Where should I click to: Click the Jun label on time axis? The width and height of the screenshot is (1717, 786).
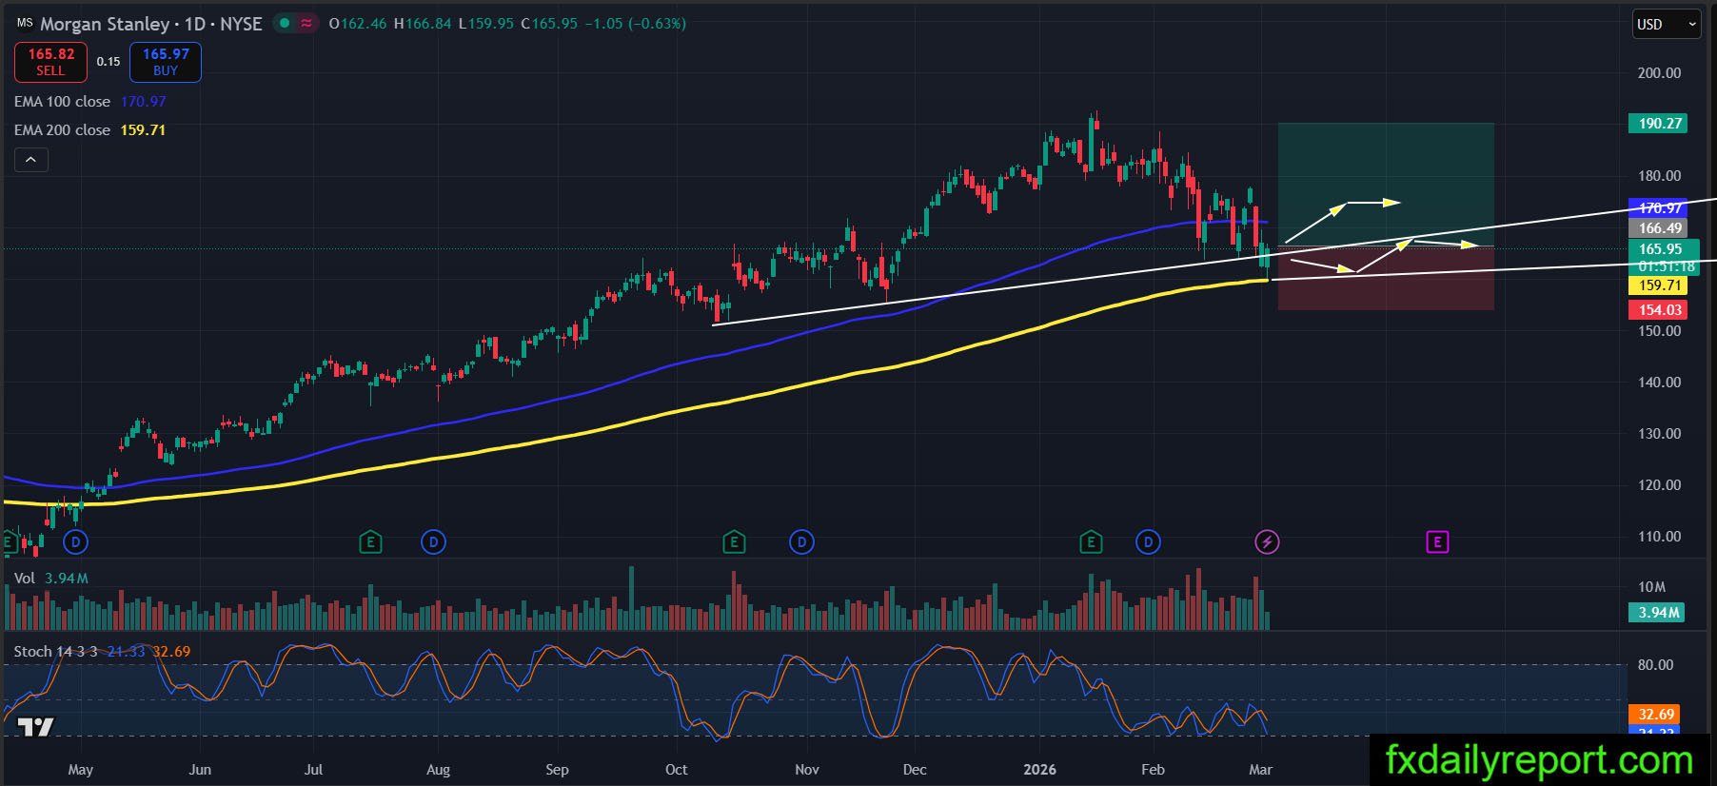coord(200,769)
